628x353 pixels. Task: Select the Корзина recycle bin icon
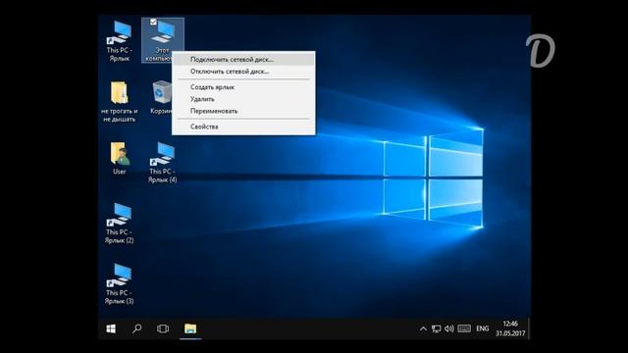161,98
